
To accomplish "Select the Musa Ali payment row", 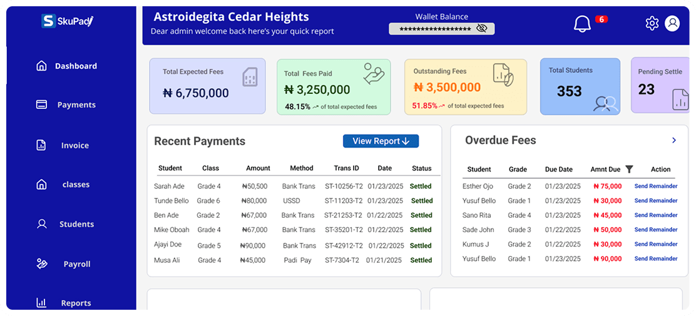I will pyautogui.click(x=294, y=260).
